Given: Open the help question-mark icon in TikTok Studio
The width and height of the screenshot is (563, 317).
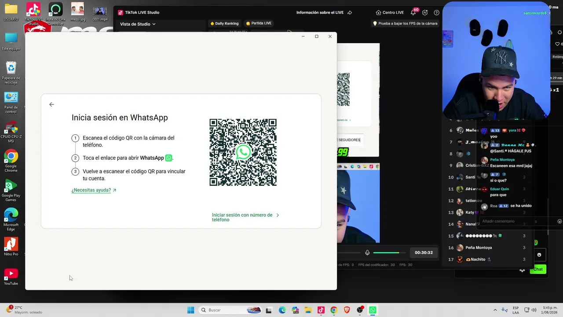Looking at the screenshot, I should [436, 13].
